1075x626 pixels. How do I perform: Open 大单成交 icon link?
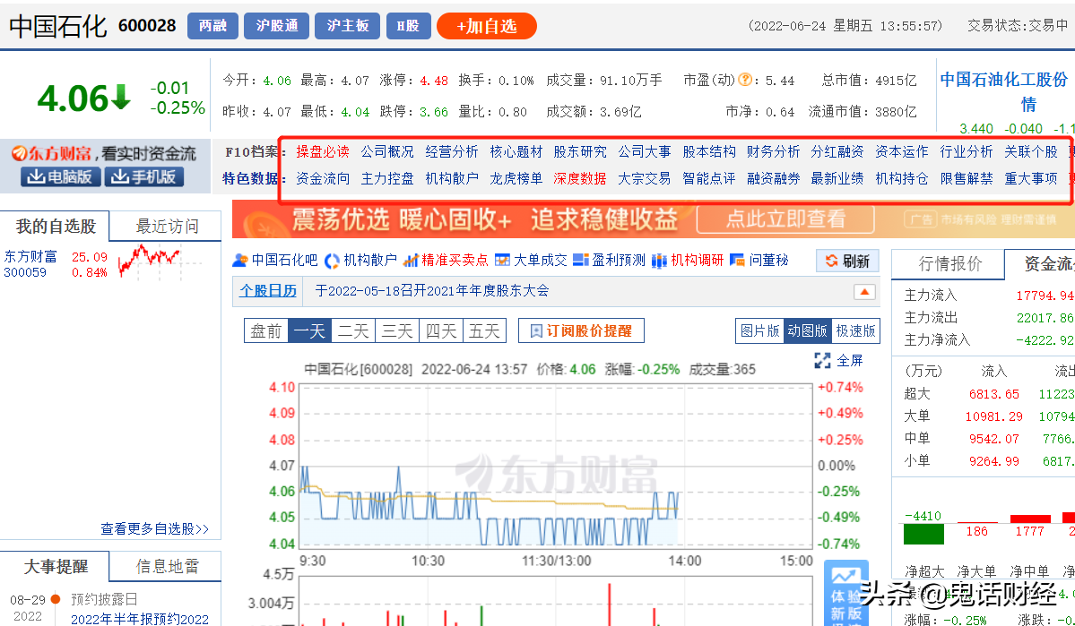[531, 261]
